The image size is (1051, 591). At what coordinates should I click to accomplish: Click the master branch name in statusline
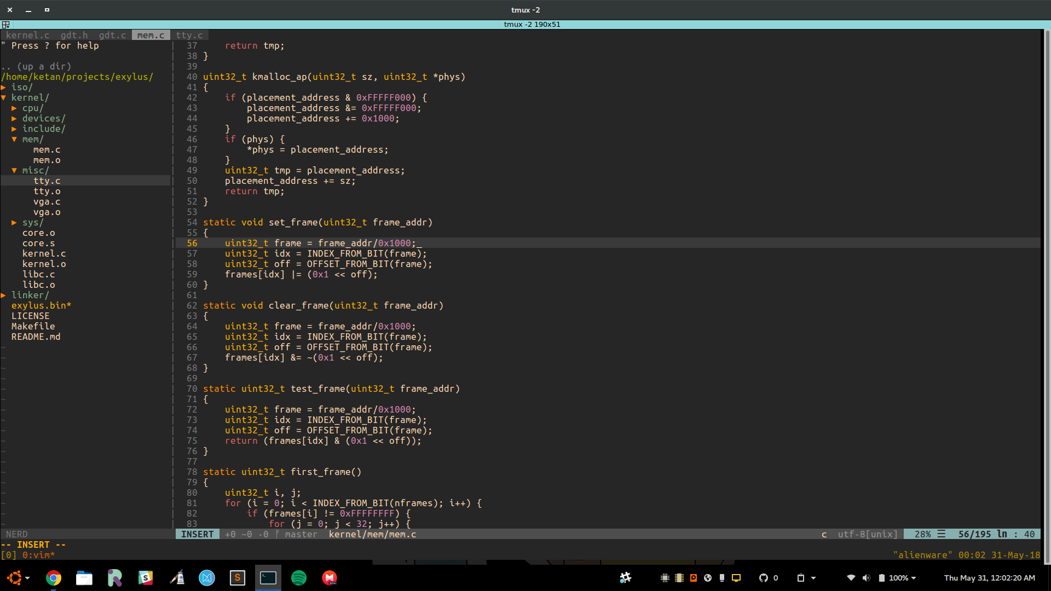click(x=301, y=534)
